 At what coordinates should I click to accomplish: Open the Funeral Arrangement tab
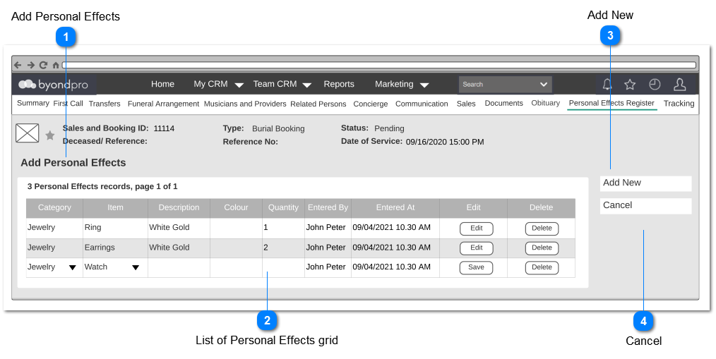[164, 104]
